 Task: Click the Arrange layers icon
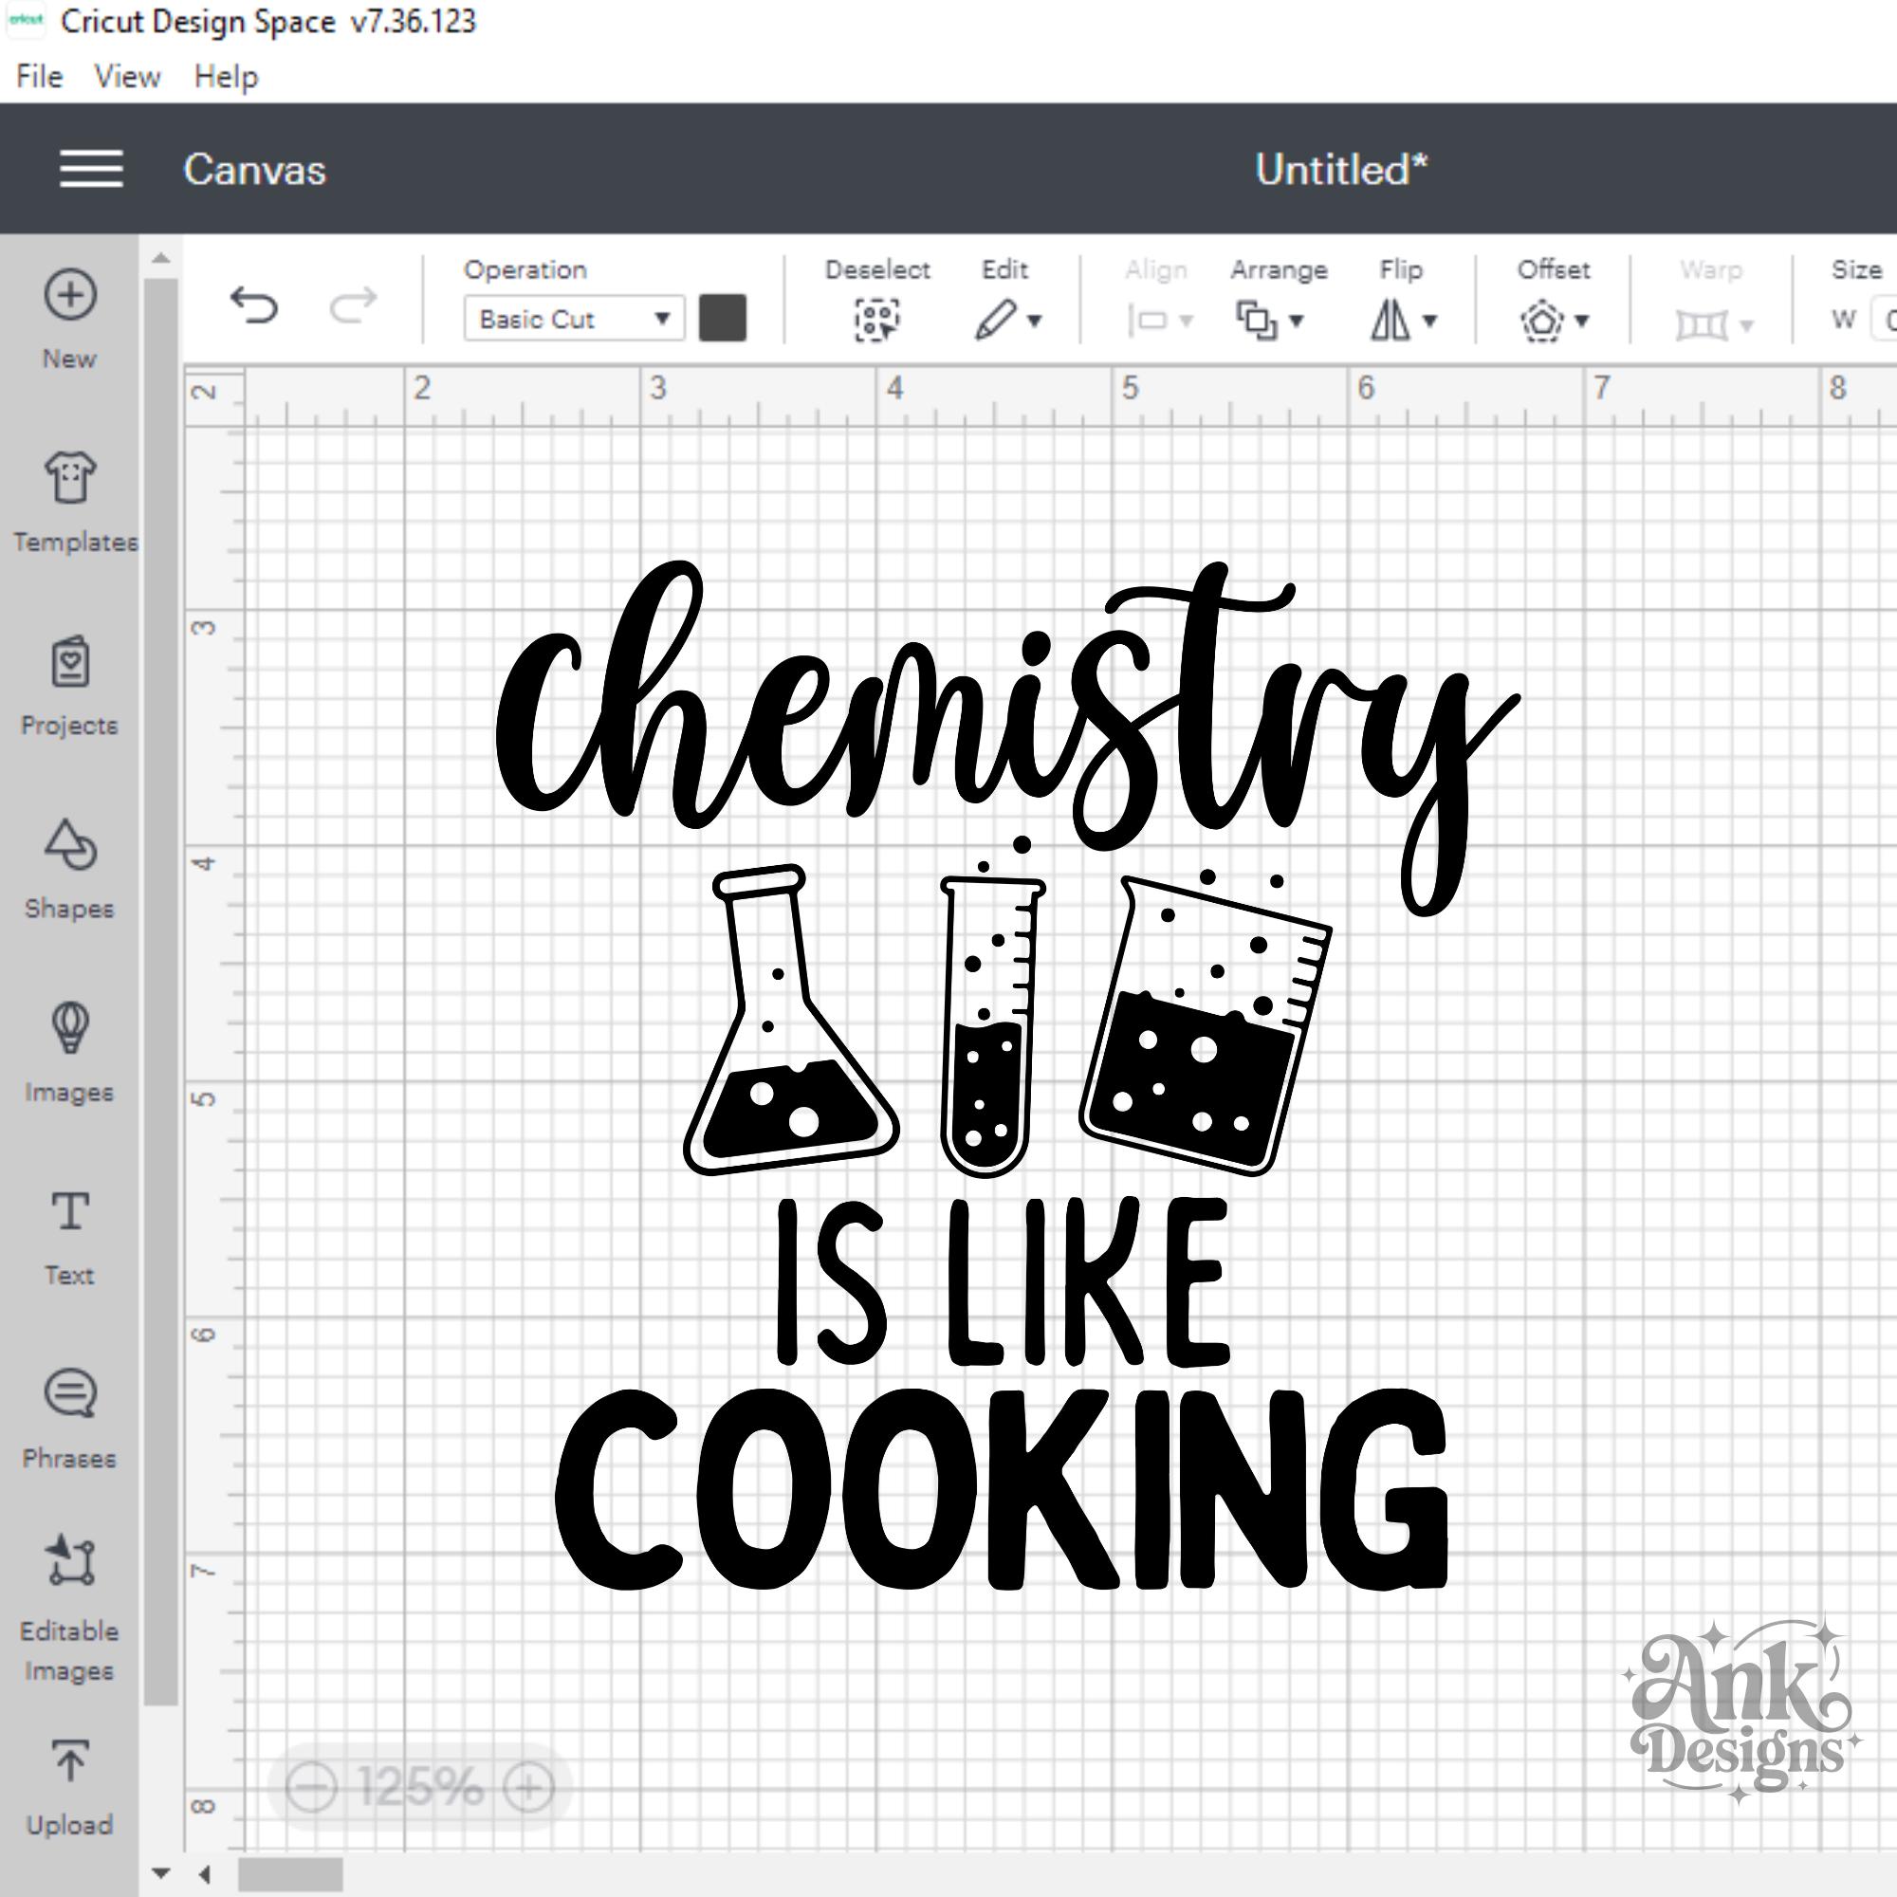(x=1257, y=320)
